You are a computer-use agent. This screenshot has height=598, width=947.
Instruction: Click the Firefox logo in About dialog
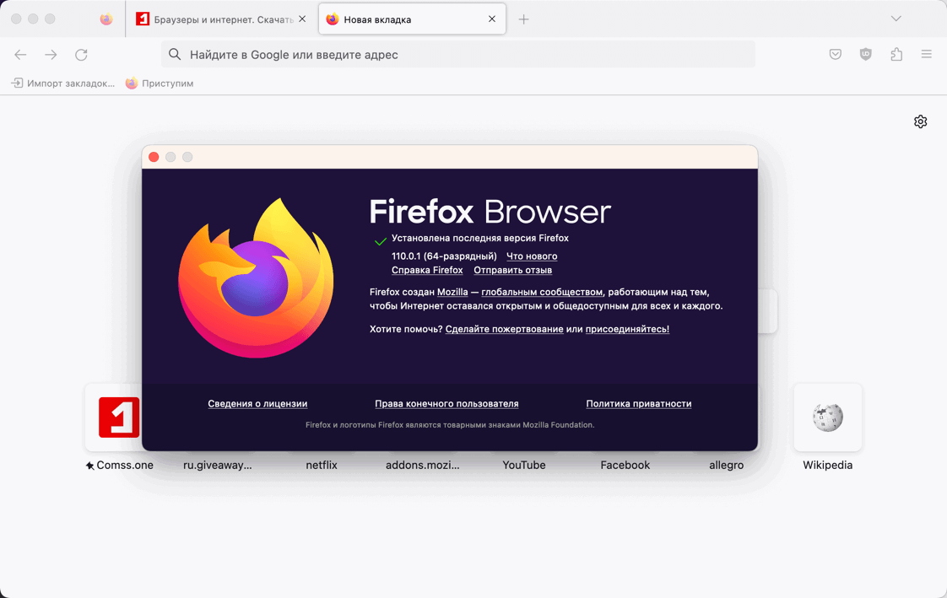256,277
